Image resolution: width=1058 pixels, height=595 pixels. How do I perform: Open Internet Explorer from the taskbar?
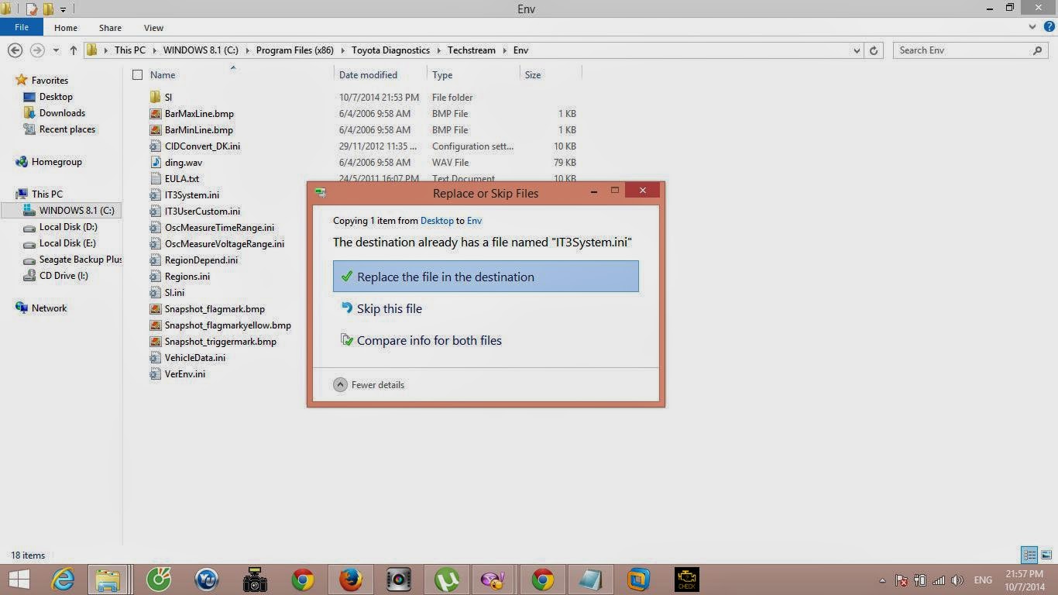pos(63,580)
